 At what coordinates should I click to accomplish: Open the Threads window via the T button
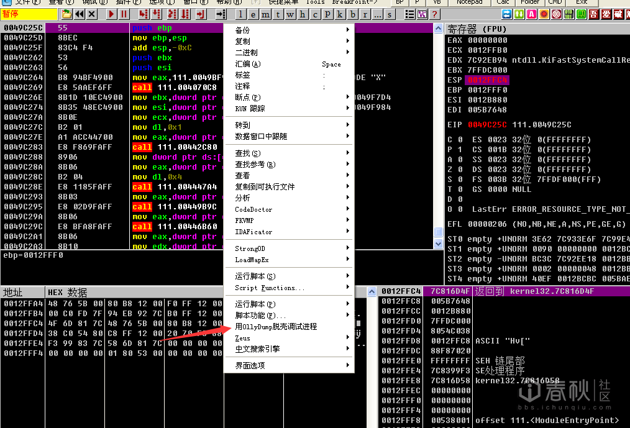point(278,14)
